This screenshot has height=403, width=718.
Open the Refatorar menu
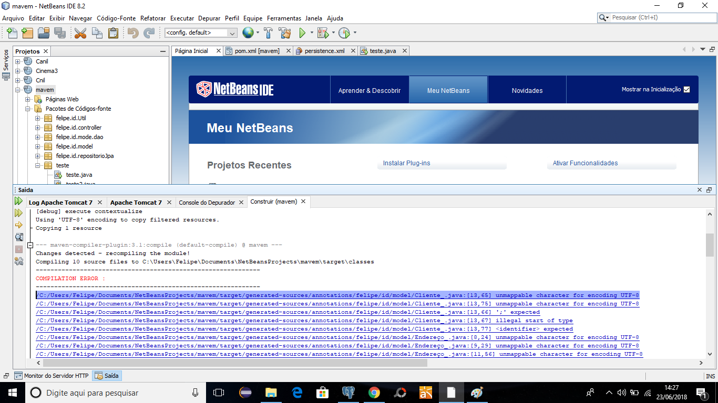point(153,18)
